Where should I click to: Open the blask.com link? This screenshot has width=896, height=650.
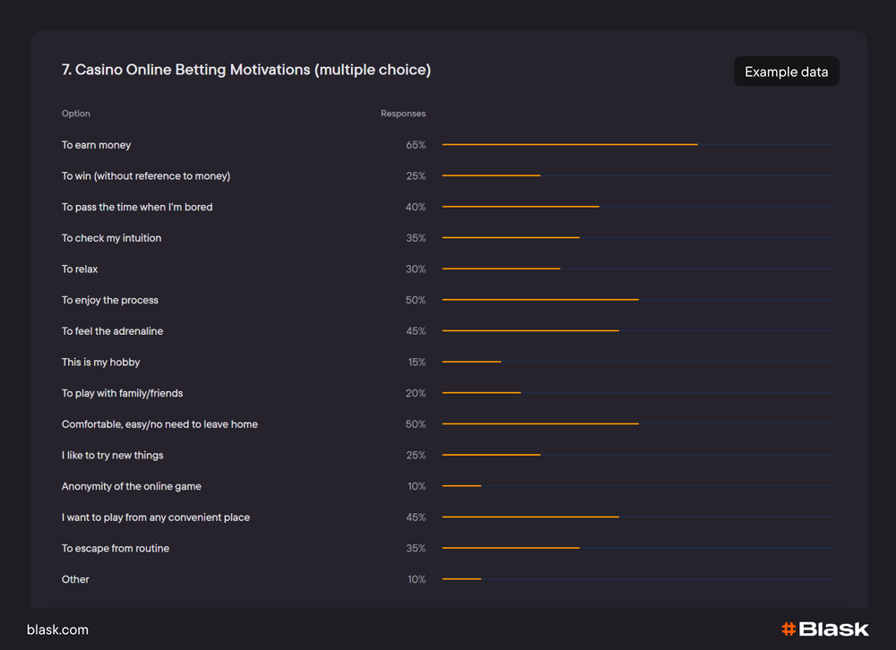point(57,629)
